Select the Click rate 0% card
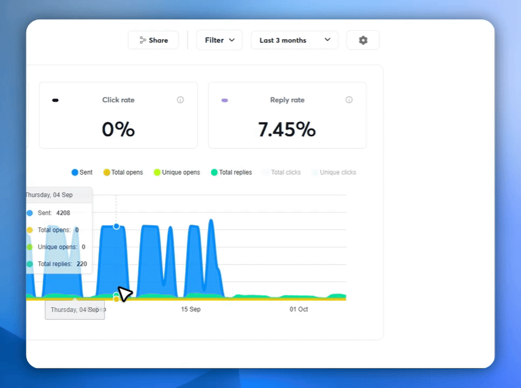 coord(118,115)
